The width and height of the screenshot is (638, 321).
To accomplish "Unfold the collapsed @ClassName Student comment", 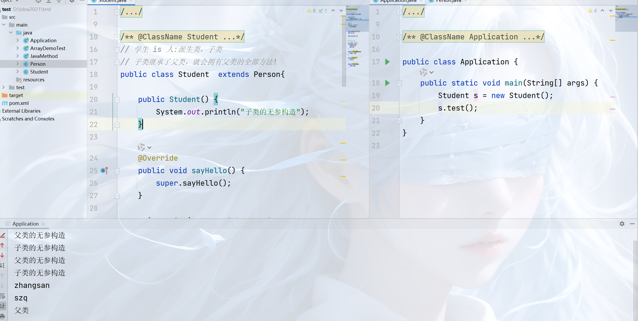I will pyautogui.click(x=117, y=37).
